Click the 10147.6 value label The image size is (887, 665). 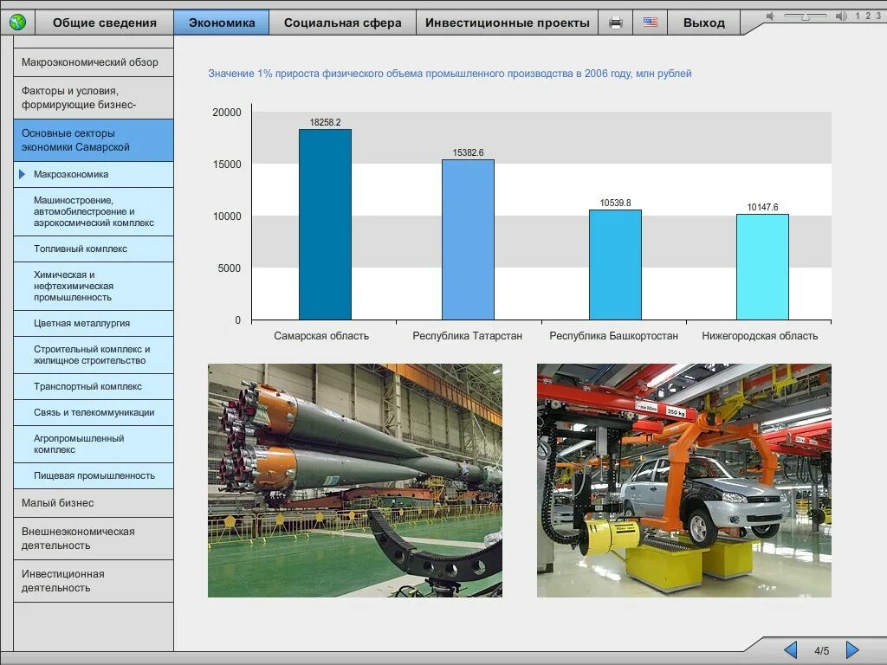(762, 207)
